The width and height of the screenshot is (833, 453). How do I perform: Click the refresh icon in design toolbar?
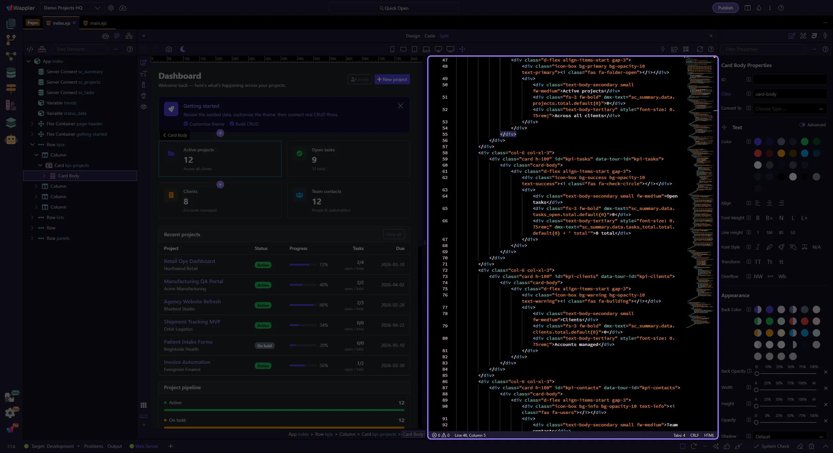pos(700,49)
